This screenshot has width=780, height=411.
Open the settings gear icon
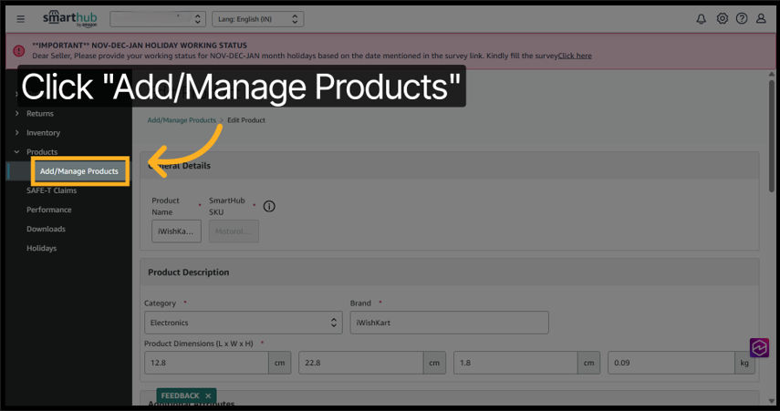pyautogui.click(x=722, y=19)
